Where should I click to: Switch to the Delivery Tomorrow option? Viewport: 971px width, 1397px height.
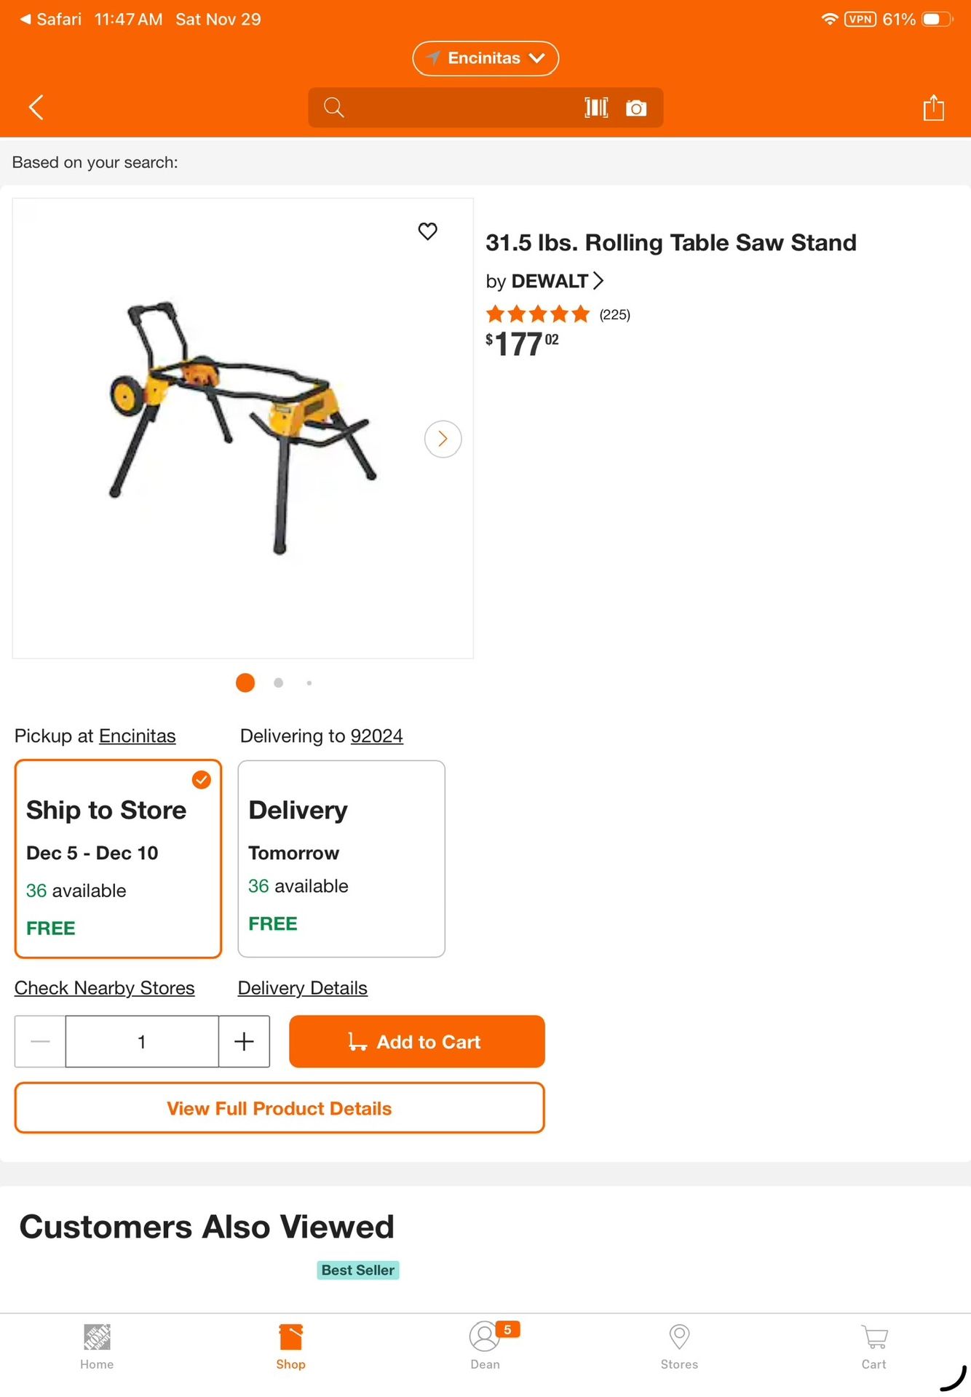[341, 859]
